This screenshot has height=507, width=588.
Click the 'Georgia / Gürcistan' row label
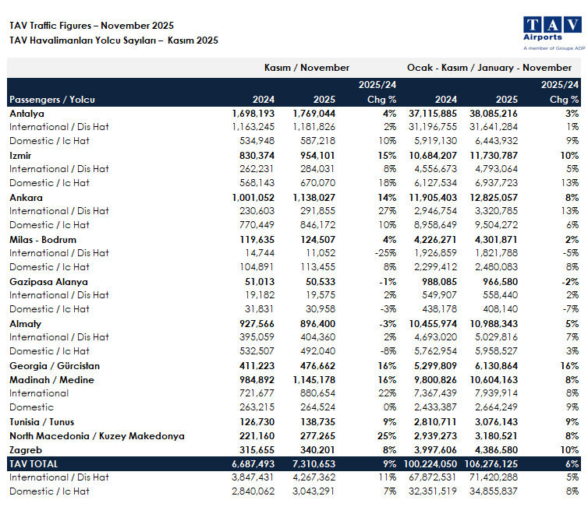click(x=55, y=366)
